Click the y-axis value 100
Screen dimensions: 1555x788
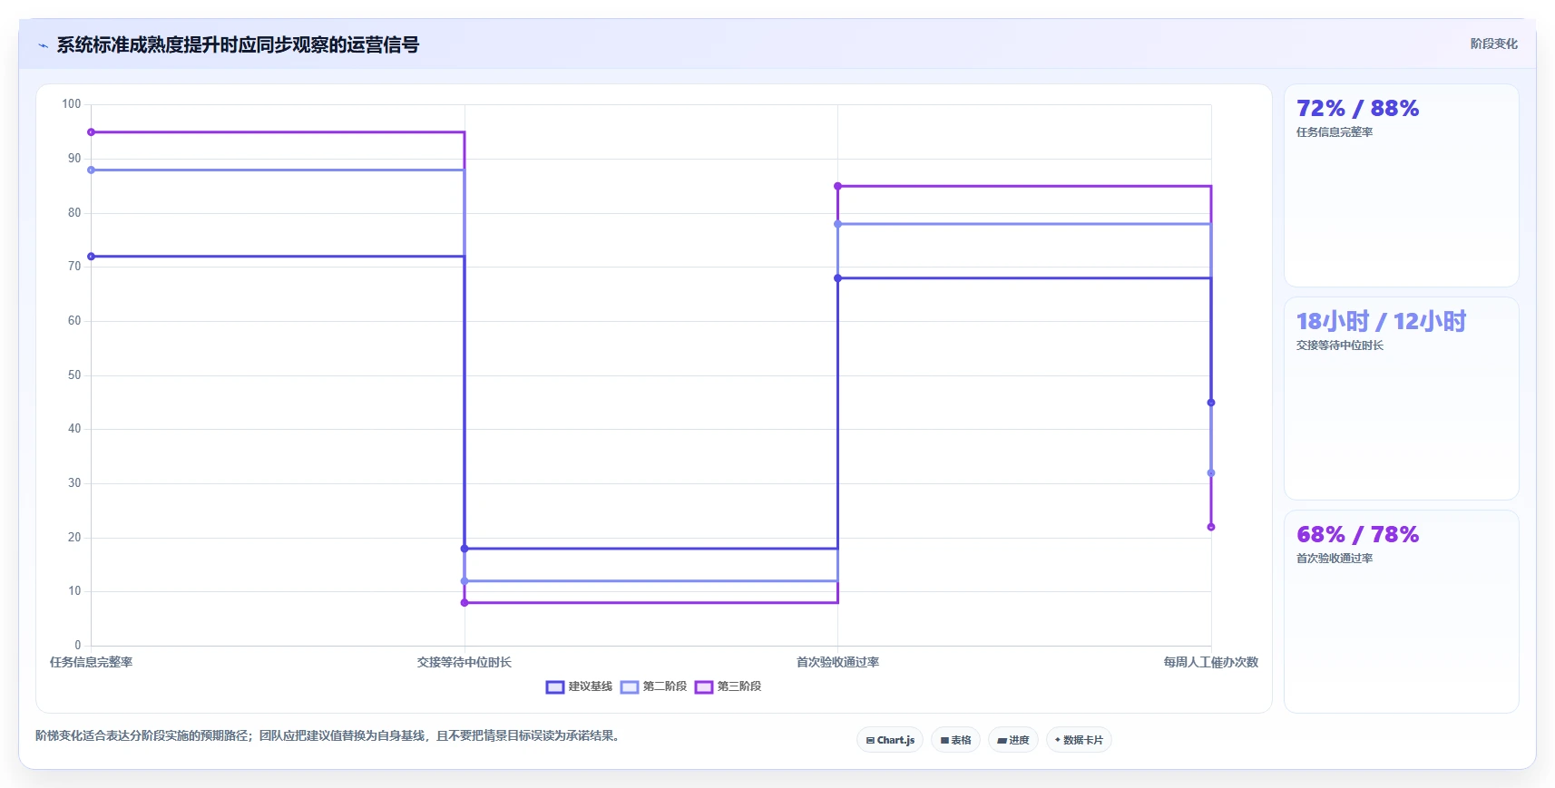point(72,104)
